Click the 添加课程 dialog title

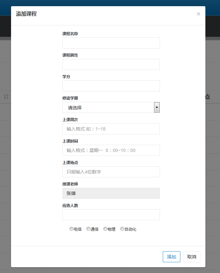26,14
